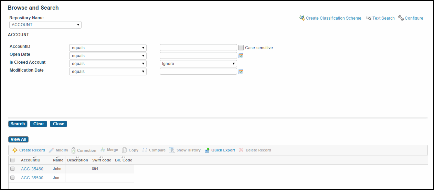
Task: Check the ACC-35460 row checkbox
Action: [x=12, y=169]
